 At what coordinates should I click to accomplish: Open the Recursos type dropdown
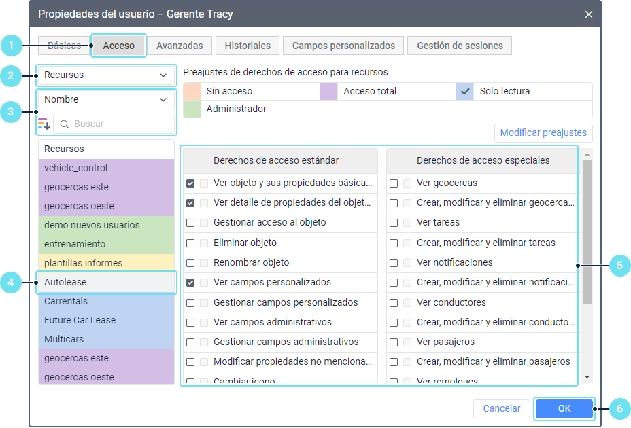point(106,75)
